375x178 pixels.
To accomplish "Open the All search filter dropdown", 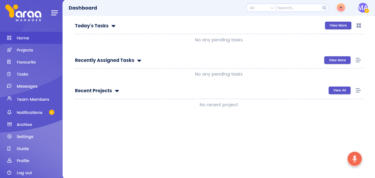I will point(261,8).
